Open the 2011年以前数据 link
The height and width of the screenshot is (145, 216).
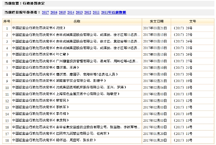(114, 12)
